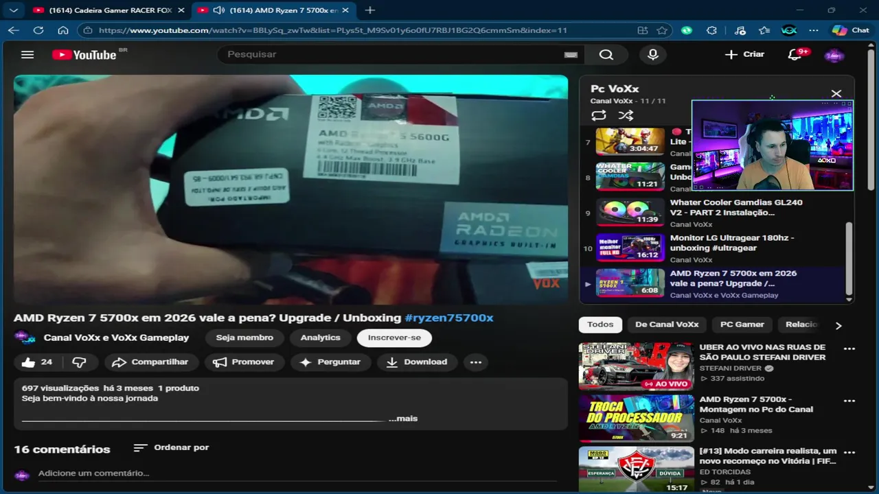Reload the page with refresh icon

tap(38, 30)
